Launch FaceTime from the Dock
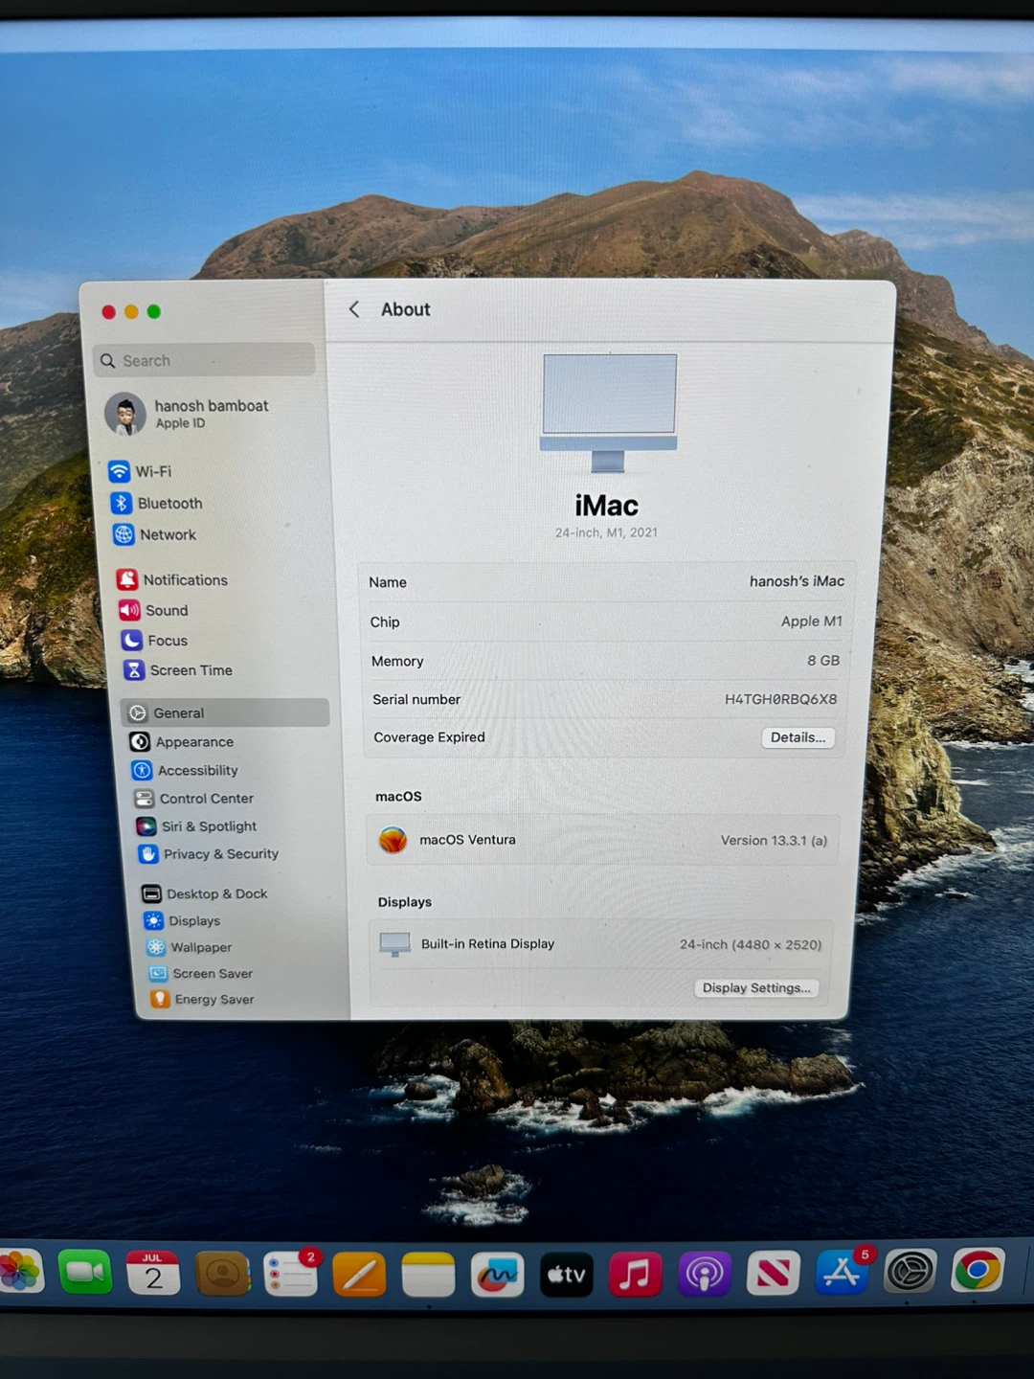The height and width of the screenshot is (1379, 1034). [x=85, y=1273]
